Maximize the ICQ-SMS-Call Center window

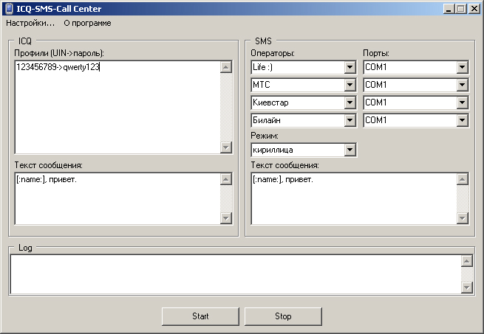[461, 9]
